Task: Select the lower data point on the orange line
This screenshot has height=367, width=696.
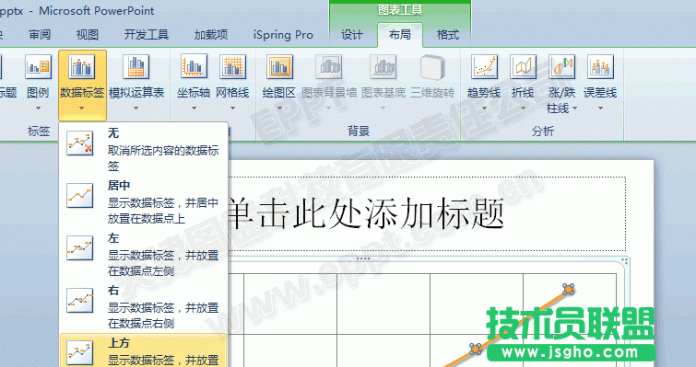Action: tap(476, 349)
